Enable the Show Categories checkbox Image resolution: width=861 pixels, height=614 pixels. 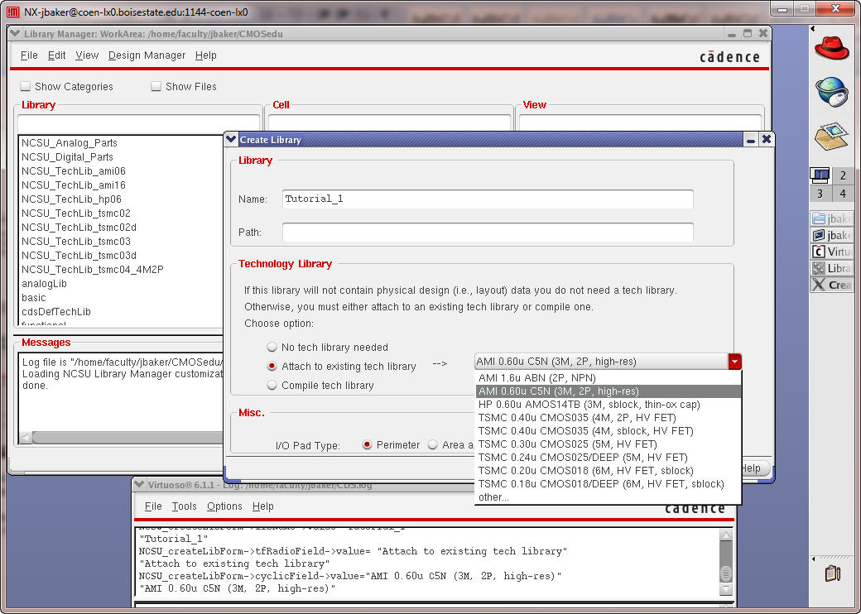(26, 87)
